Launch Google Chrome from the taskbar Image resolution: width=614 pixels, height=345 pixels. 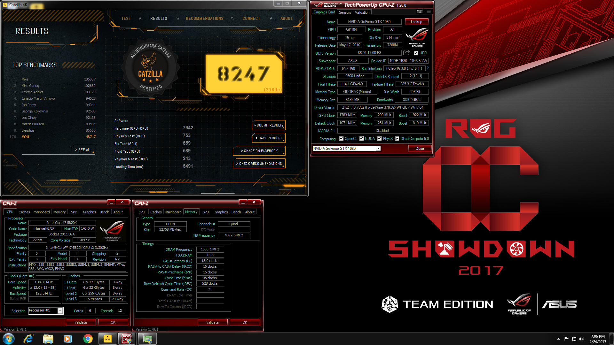coord(88,339)
